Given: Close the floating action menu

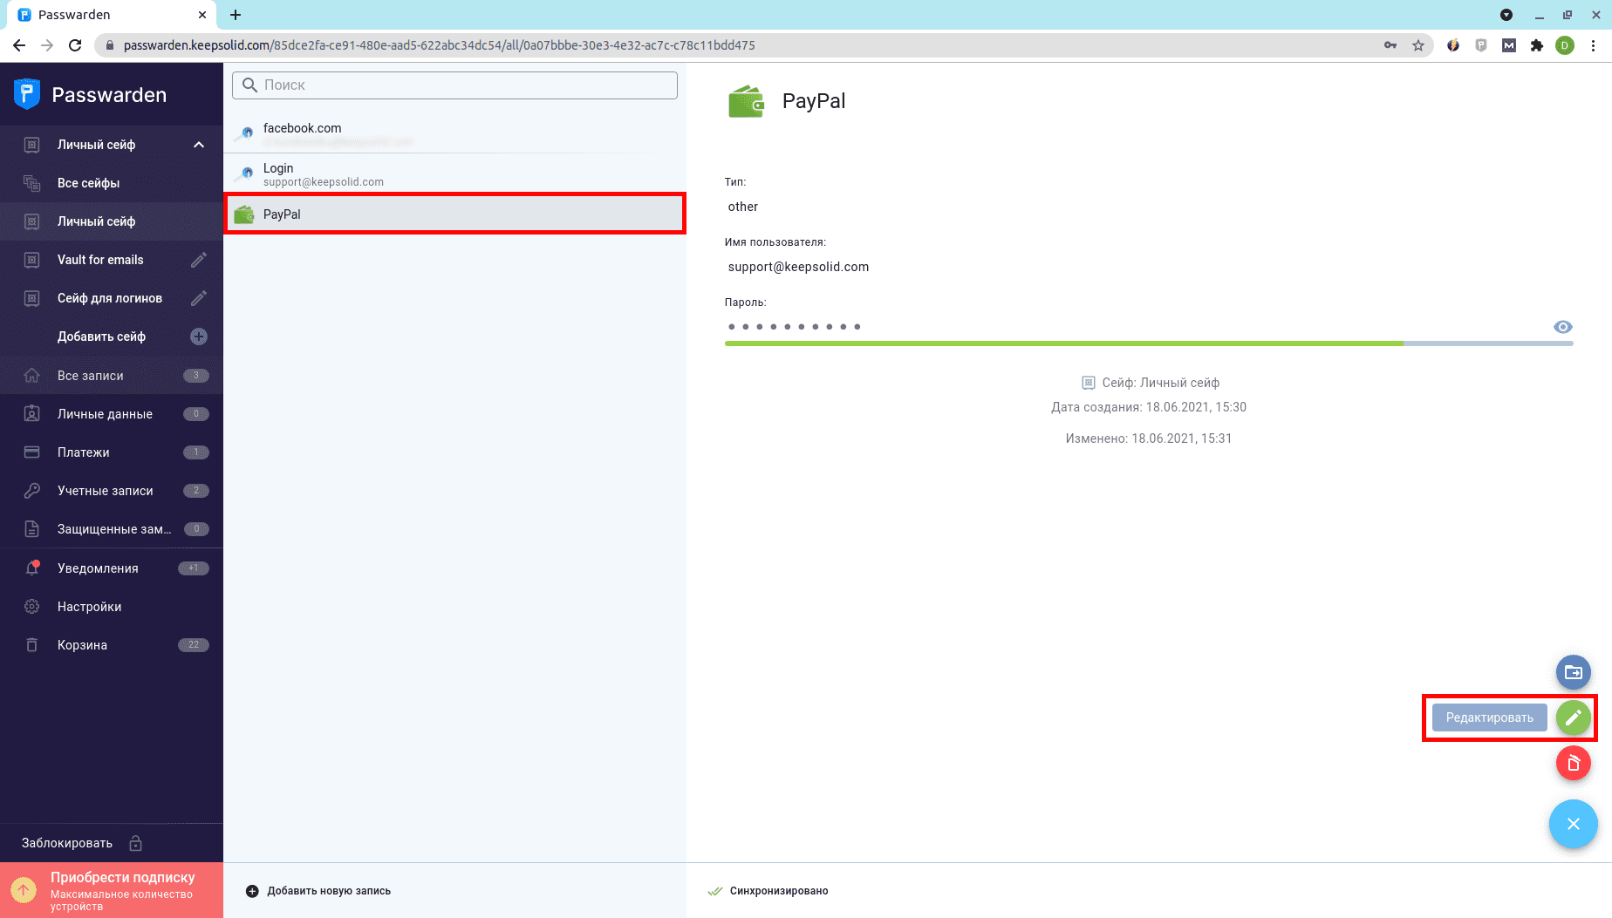Looking at the screenshot, I should [x=1573, y=824].
